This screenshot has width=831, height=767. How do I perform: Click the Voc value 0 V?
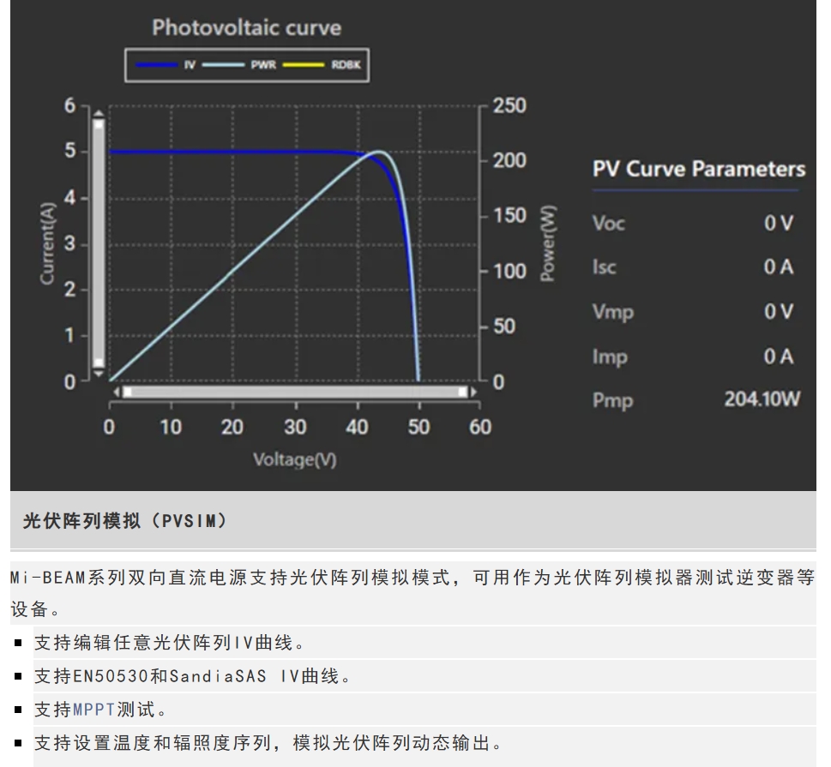point(779,223)
